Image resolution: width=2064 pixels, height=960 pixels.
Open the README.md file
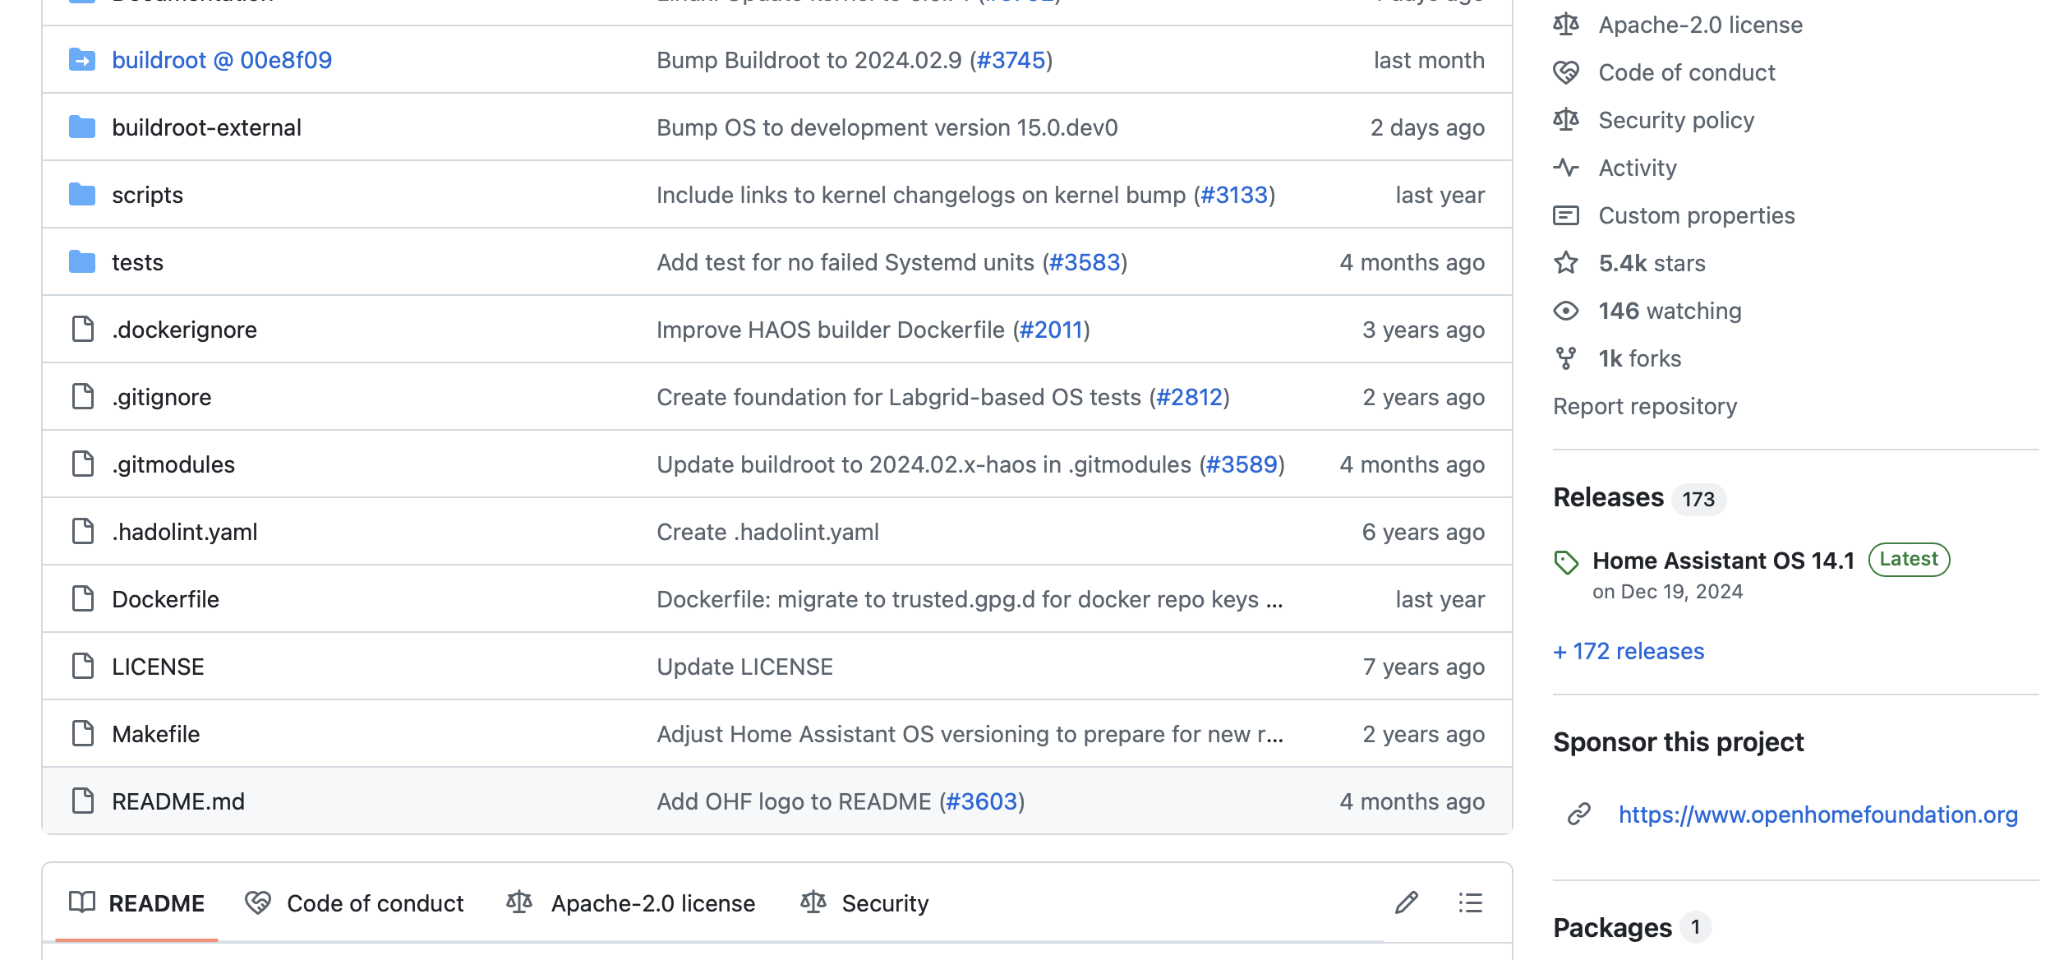click(178, 801)
